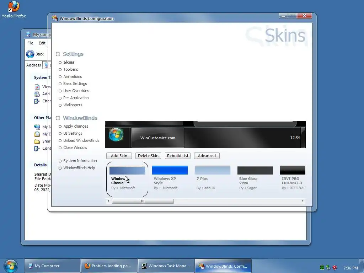Screen dimensions: 364x273
Task: Click the Add Skin button
Action: pos(119,156)
